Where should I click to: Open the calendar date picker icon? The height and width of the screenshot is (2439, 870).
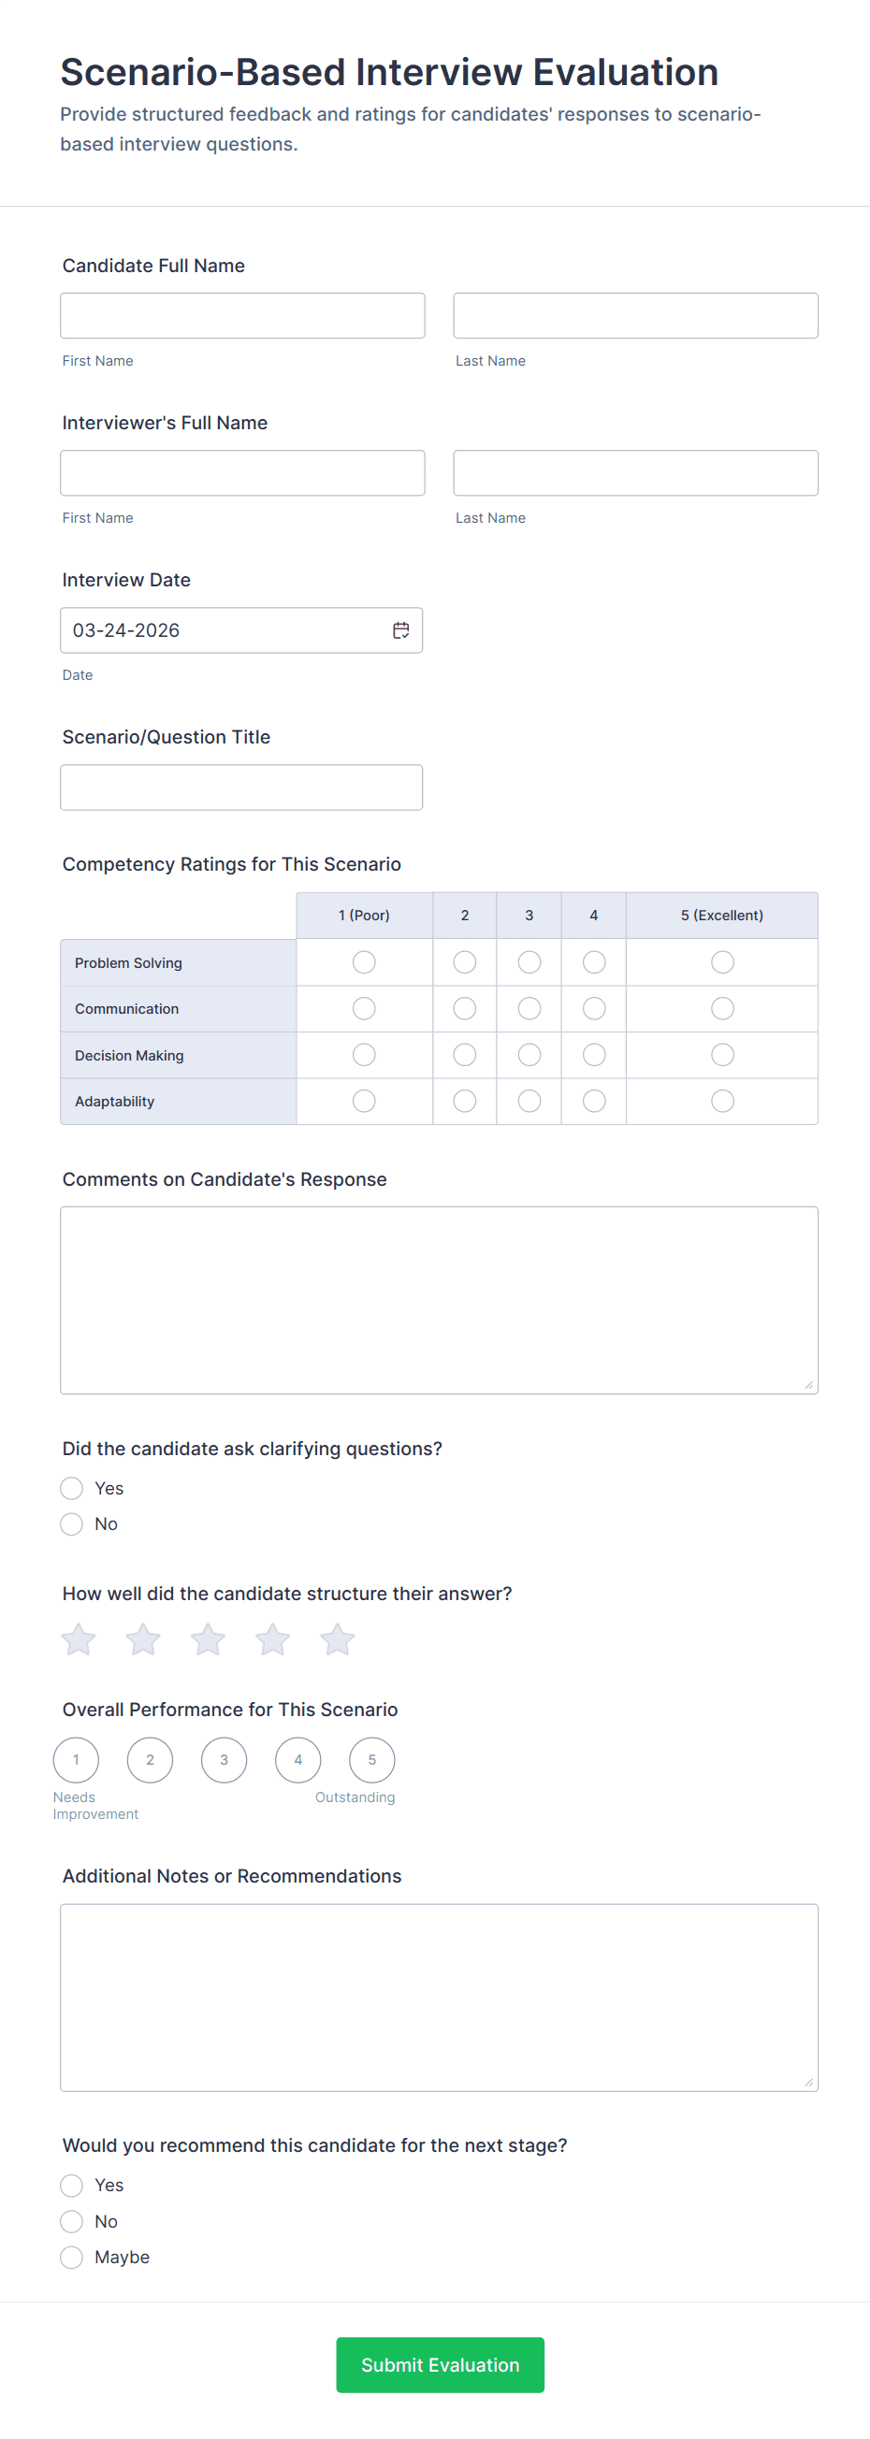click(x=401, y=630)
